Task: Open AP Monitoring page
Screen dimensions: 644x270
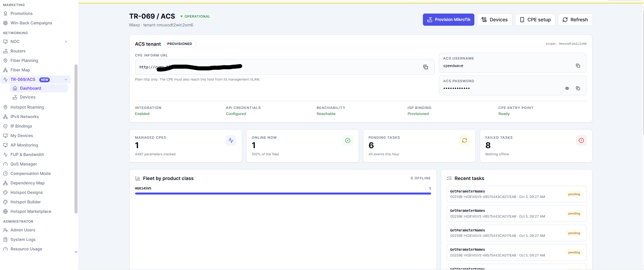Action: click(x=24, y=145)
